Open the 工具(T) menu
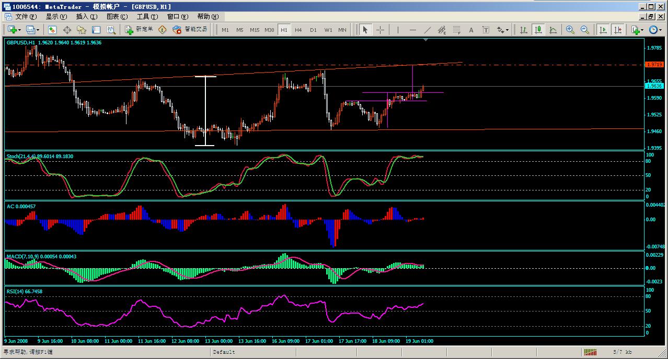668x359 pixels. point(147,16)
